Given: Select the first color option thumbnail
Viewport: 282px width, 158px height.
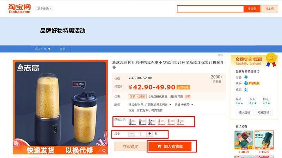Looking at the screenshot, I should (133, 121).
